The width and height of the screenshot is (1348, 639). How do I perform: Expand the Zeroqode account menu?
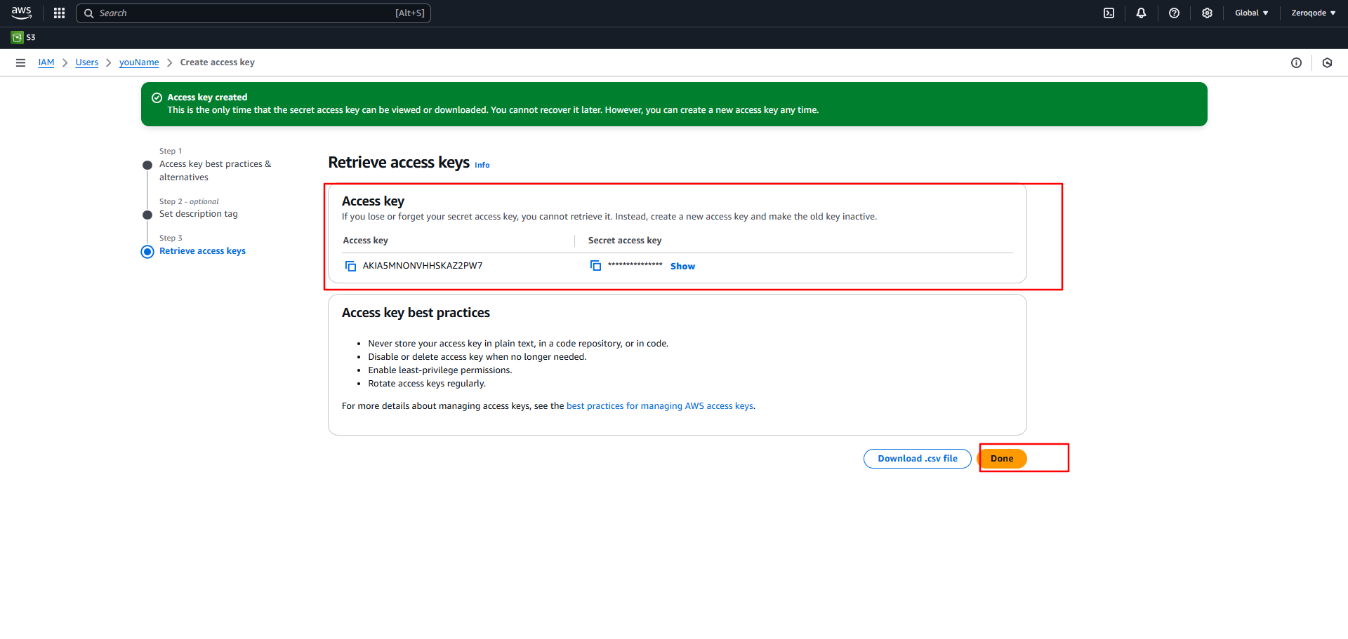1313,13
